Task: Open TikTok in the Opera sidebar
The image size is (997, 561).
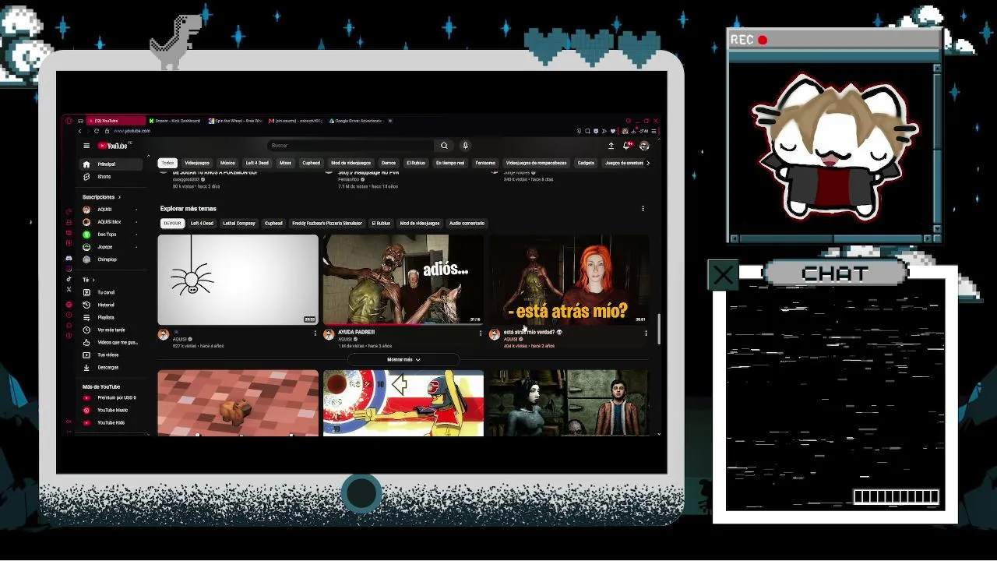Action: [x=69, y=279]
